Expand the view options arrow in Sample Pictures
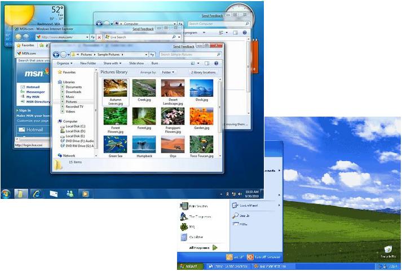The height and width of the screenshot is (271, 402). click(198, 63)
